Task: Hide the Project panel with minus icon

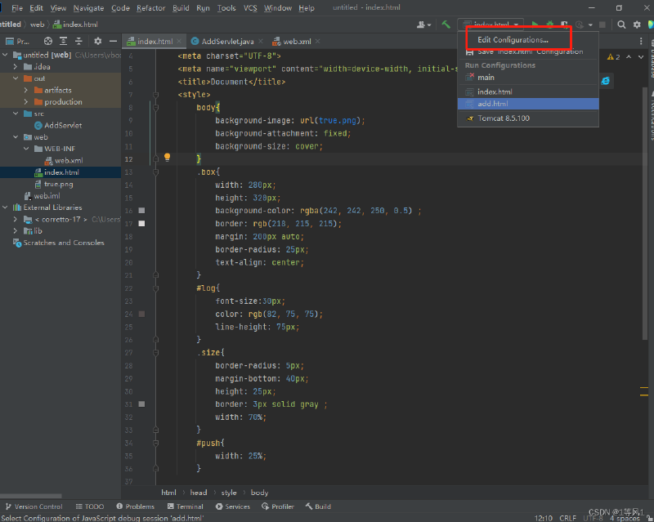Action: tap(113, 41)
